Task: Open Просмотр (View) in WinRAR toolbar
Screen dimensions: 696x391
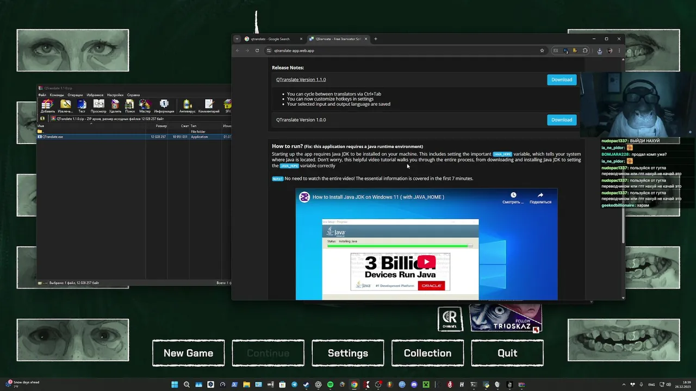Action: [x=98, y=105]
